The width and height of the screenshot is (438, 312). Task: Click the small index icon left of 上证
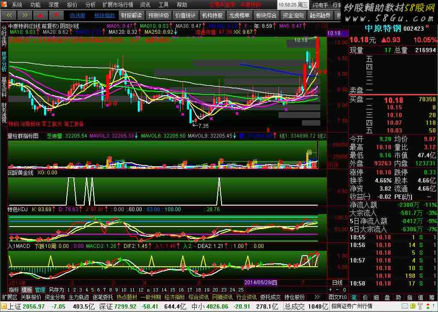click(3, 307)
